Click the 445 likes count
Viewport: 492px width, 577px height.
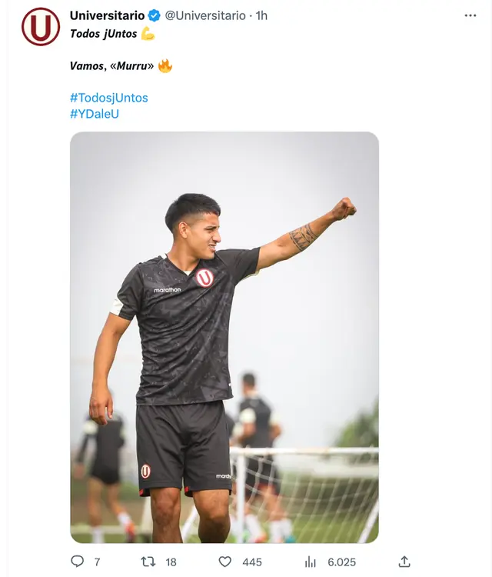pos(251,562)
